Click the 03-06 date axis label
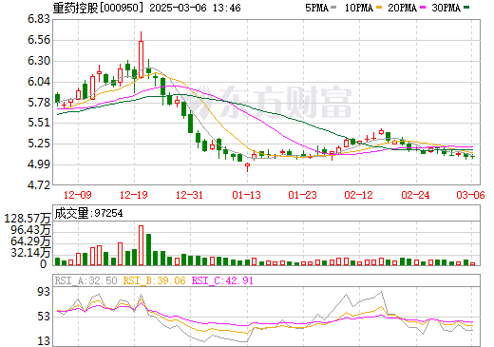 (x=470, y=195)
